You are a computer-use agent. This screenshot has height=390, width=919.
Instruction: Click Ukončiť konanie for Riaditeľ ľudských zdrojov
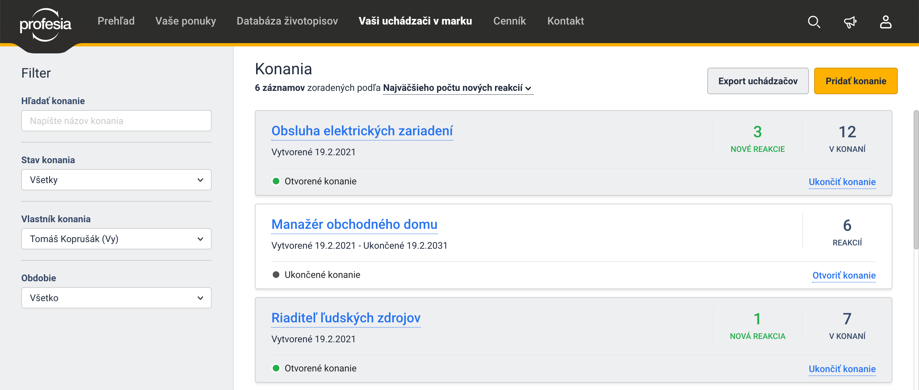(x=842, y=369)
